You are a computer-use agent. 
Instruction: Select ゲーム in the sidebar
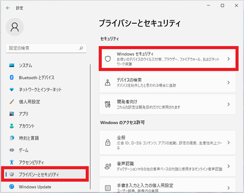pyautogui.click(x=24, y=150)
